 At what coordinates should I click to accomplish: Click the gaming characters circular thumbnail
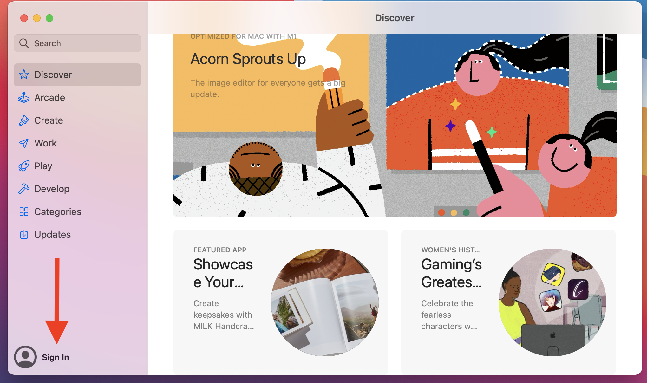tap(552, 302)
